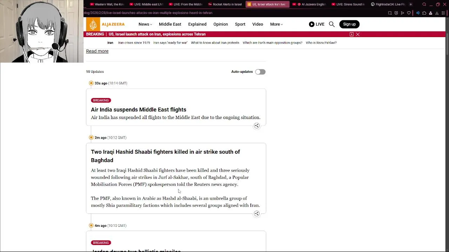Switch to Al Jazeera English tab
Image resolution: width=449 pixels, height=252 pixels.
point(309,4)
